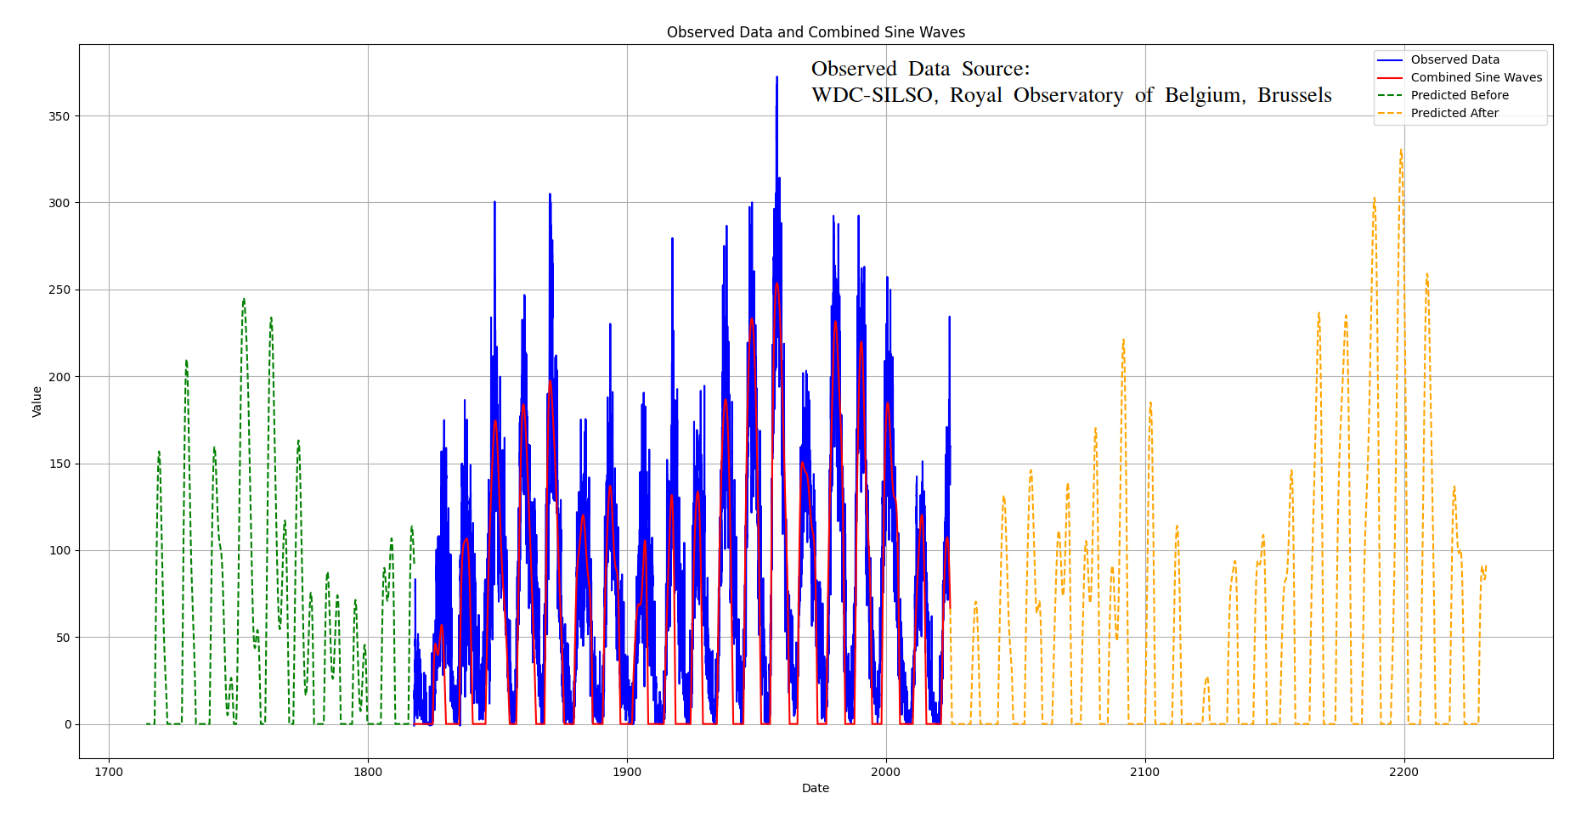The width and height of the screenshot is (1570, 827).
Task: Click the 'Predicted Before' legend label
Action: (x=1460, y=95)
